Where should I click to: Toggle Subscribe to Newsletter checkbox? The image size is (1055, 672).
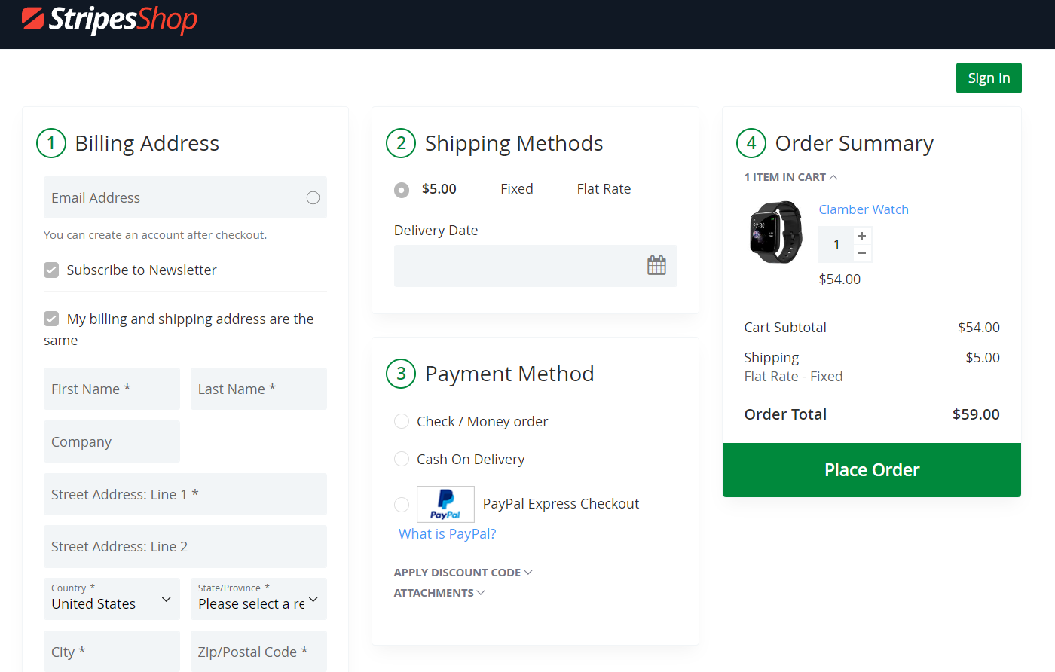point(51,270)
